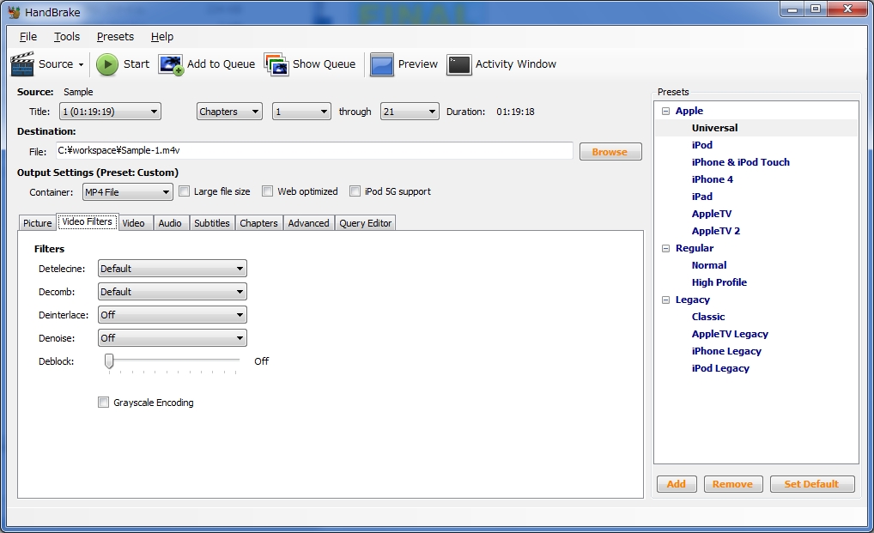Select the Normal preset
Image resolution: width=874 pixels, height=533 pixels.
click(x=709, y=266)
